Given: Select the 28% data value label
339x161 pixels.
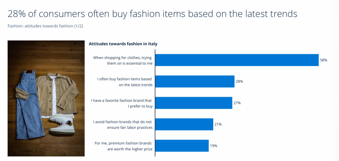Looking at the screenshot, I should pos(239,81).
